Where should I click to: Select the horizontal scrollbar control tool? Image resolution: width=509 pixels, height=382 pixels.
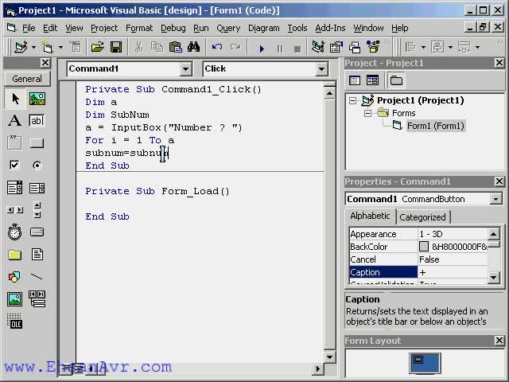pyautogui.click(x=15, y=210)
